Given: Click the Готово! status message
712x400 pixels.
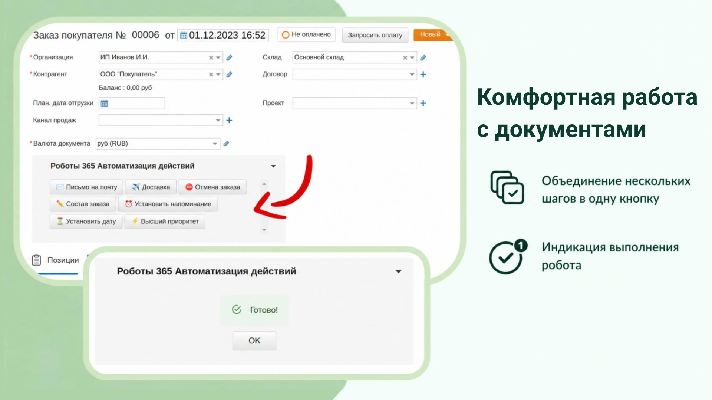Looking at the screenshot, I should (254, 310).
